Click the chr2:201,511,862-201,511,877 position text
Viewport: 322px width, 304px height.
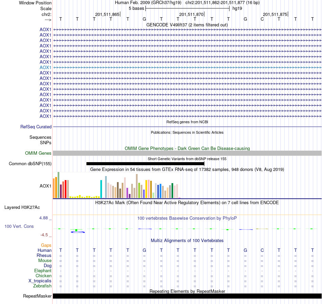223,3
